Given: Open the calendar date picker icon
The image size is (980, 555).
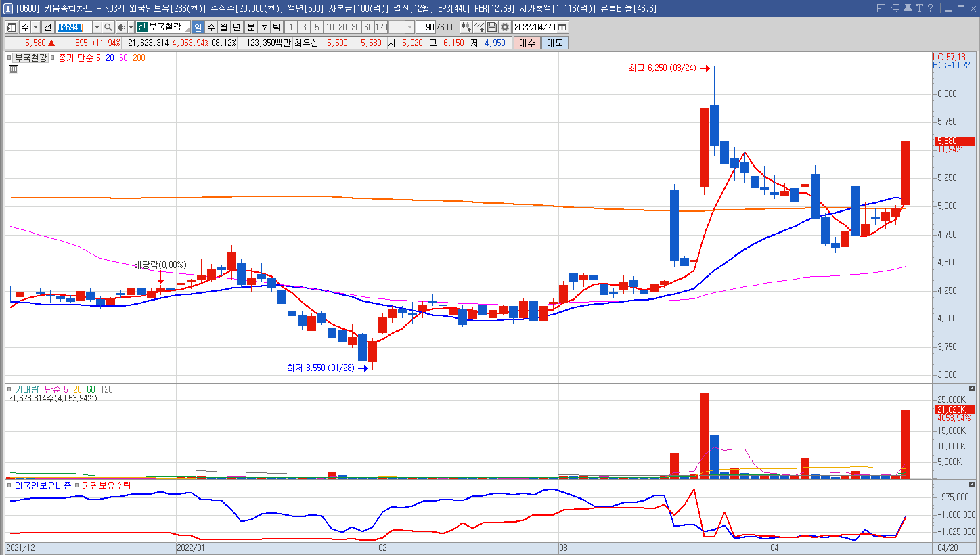Looking at the screenshot, I should 562,27.
